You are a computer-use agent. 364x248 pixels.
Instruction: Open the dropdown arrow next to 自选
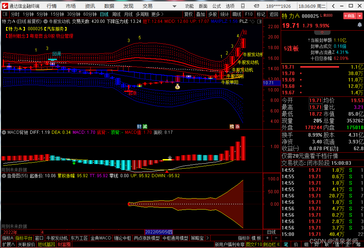coord(360,16)
